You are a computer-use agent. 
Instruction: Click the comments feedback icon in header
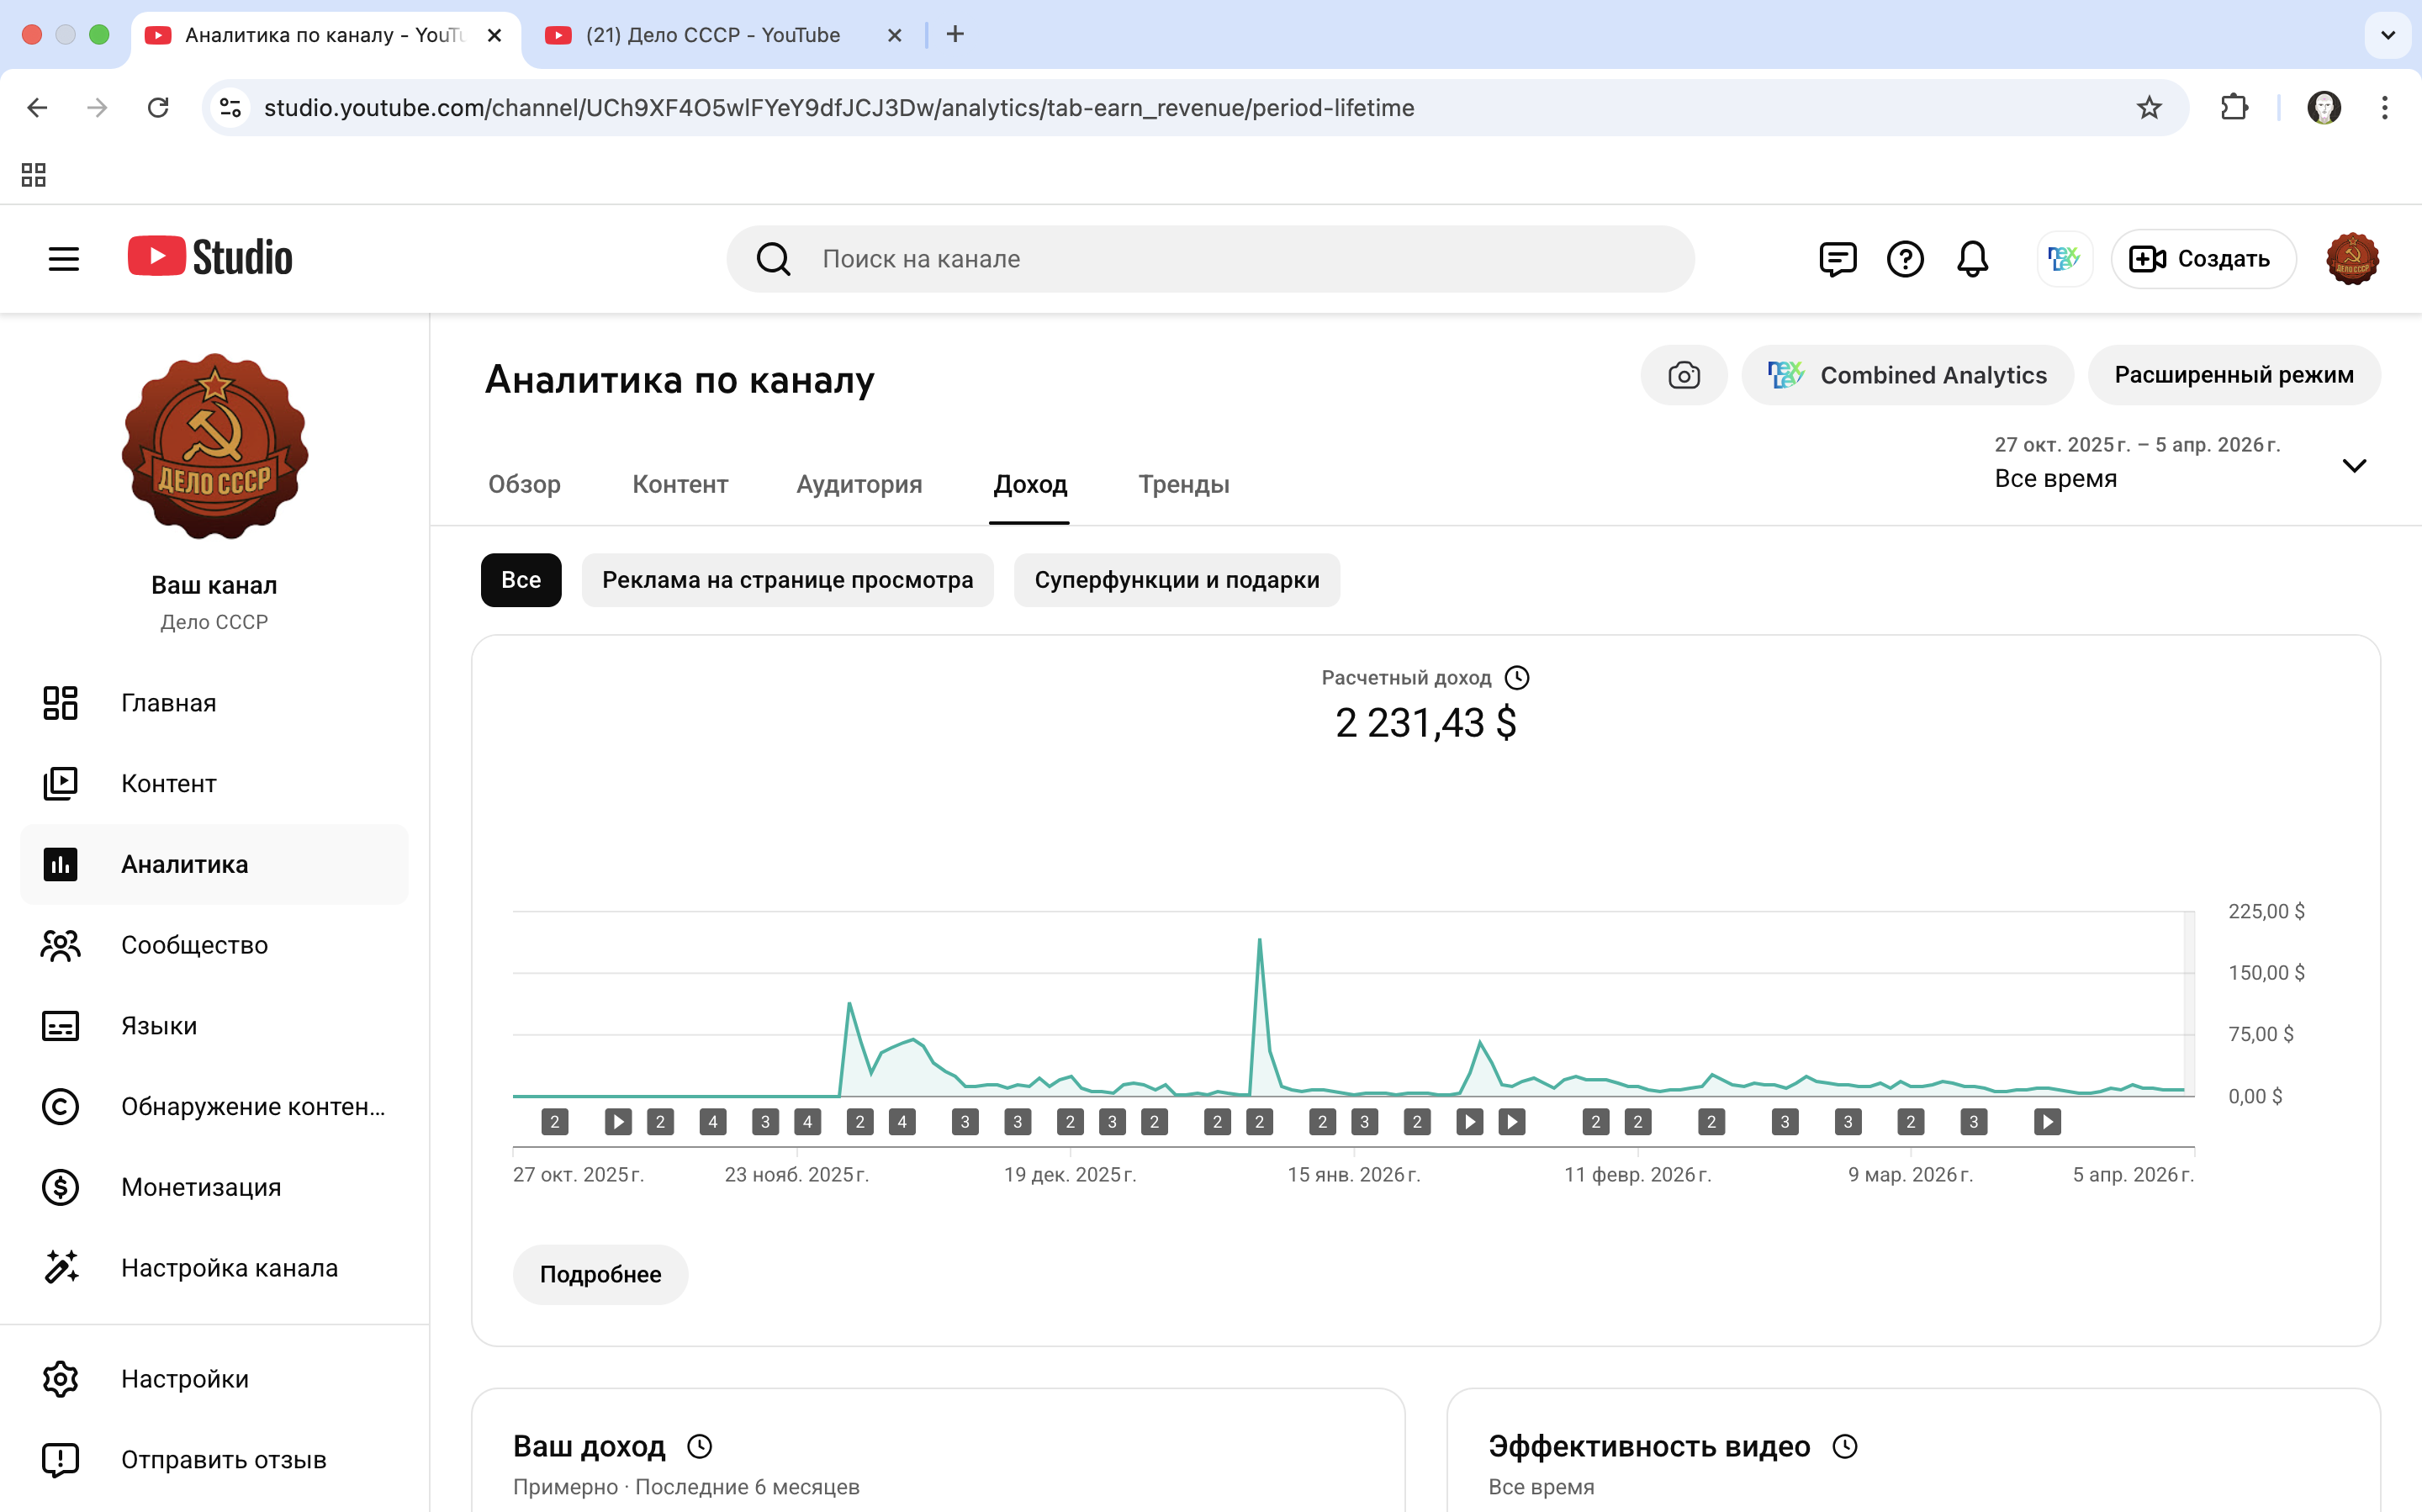[1837, 259]
